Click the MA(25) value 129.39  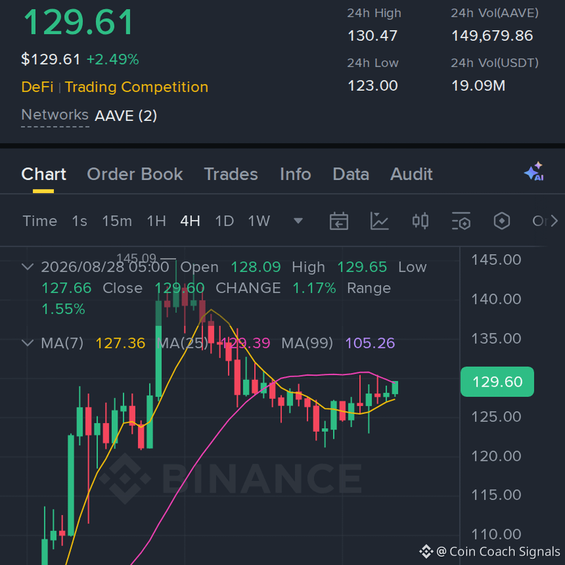245,343
